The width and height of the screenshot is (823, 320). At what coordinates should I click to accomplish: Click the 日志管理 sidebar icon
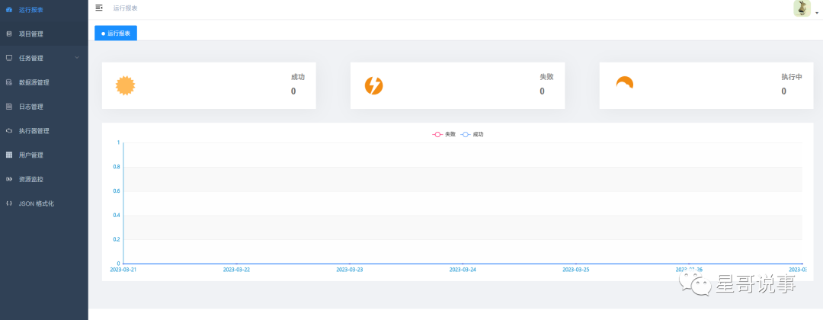9,107
